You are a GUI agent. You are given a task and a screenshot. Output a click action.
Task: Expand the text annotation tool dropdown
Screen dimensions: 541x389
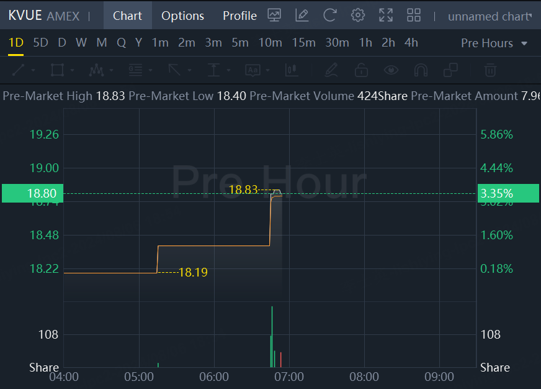tap(268, 70)
